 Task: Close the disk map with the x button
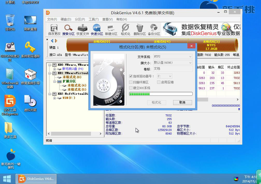coord(47,39)
